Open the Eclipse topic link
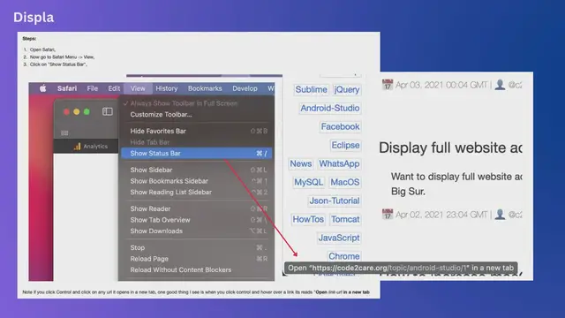The width and height of the screenshot is (565, 318). pos(345,145)
